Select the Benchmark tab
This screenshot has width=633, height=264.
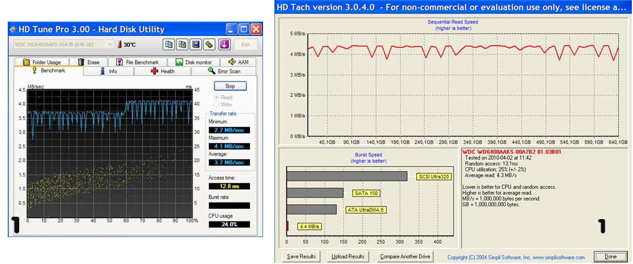pos(48,71)
